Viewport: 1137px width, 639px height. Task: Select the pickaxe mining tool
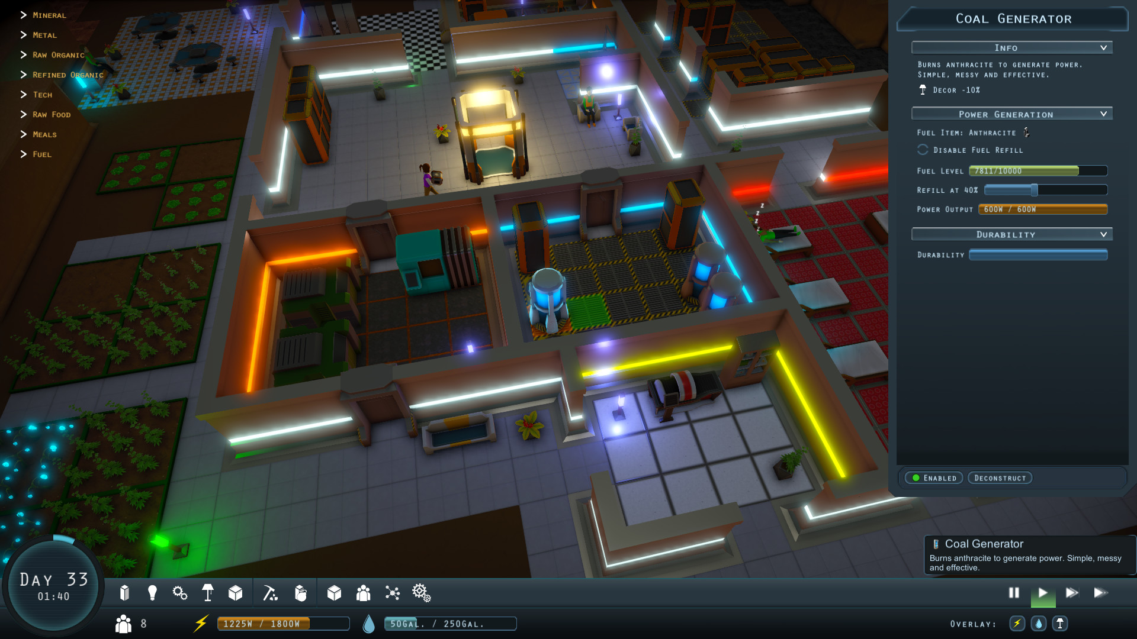click(270, 593)
